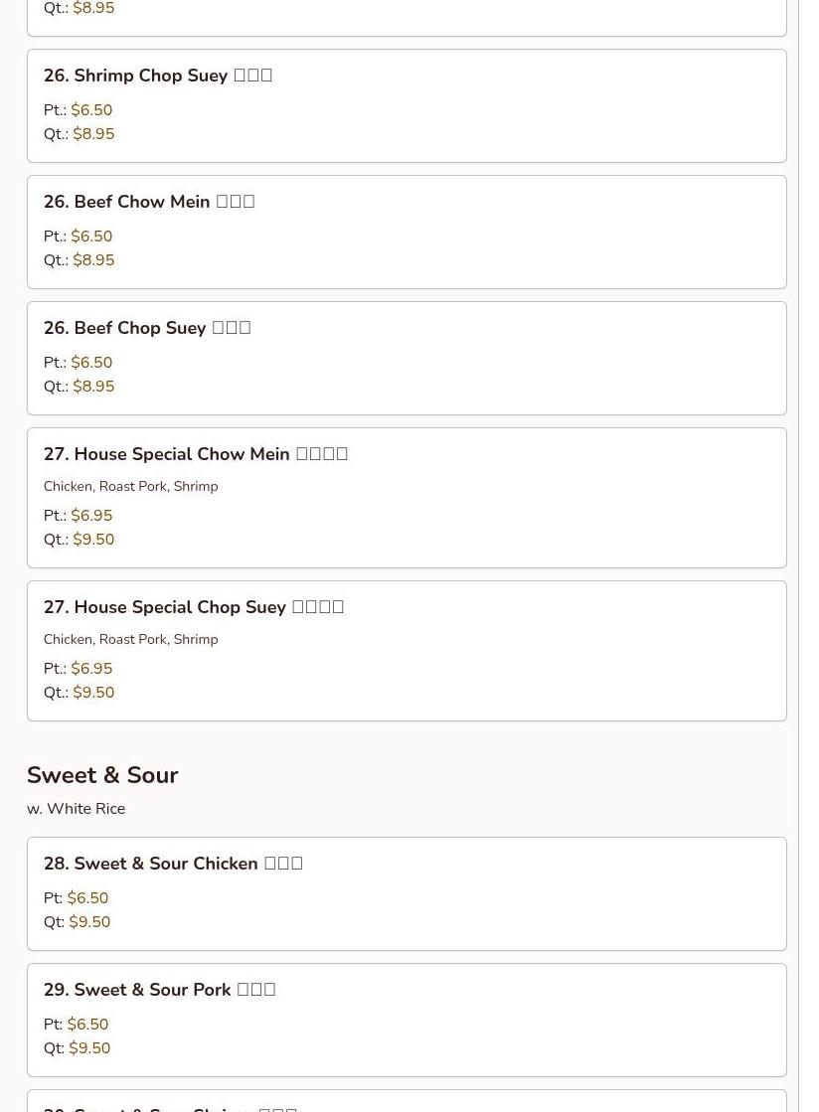Select Sweet & Sour Pork pint $6.50
Image resolution: width=819 pixels, height=1112 pixels.
pyautogui.click(x=87, y=1025)
